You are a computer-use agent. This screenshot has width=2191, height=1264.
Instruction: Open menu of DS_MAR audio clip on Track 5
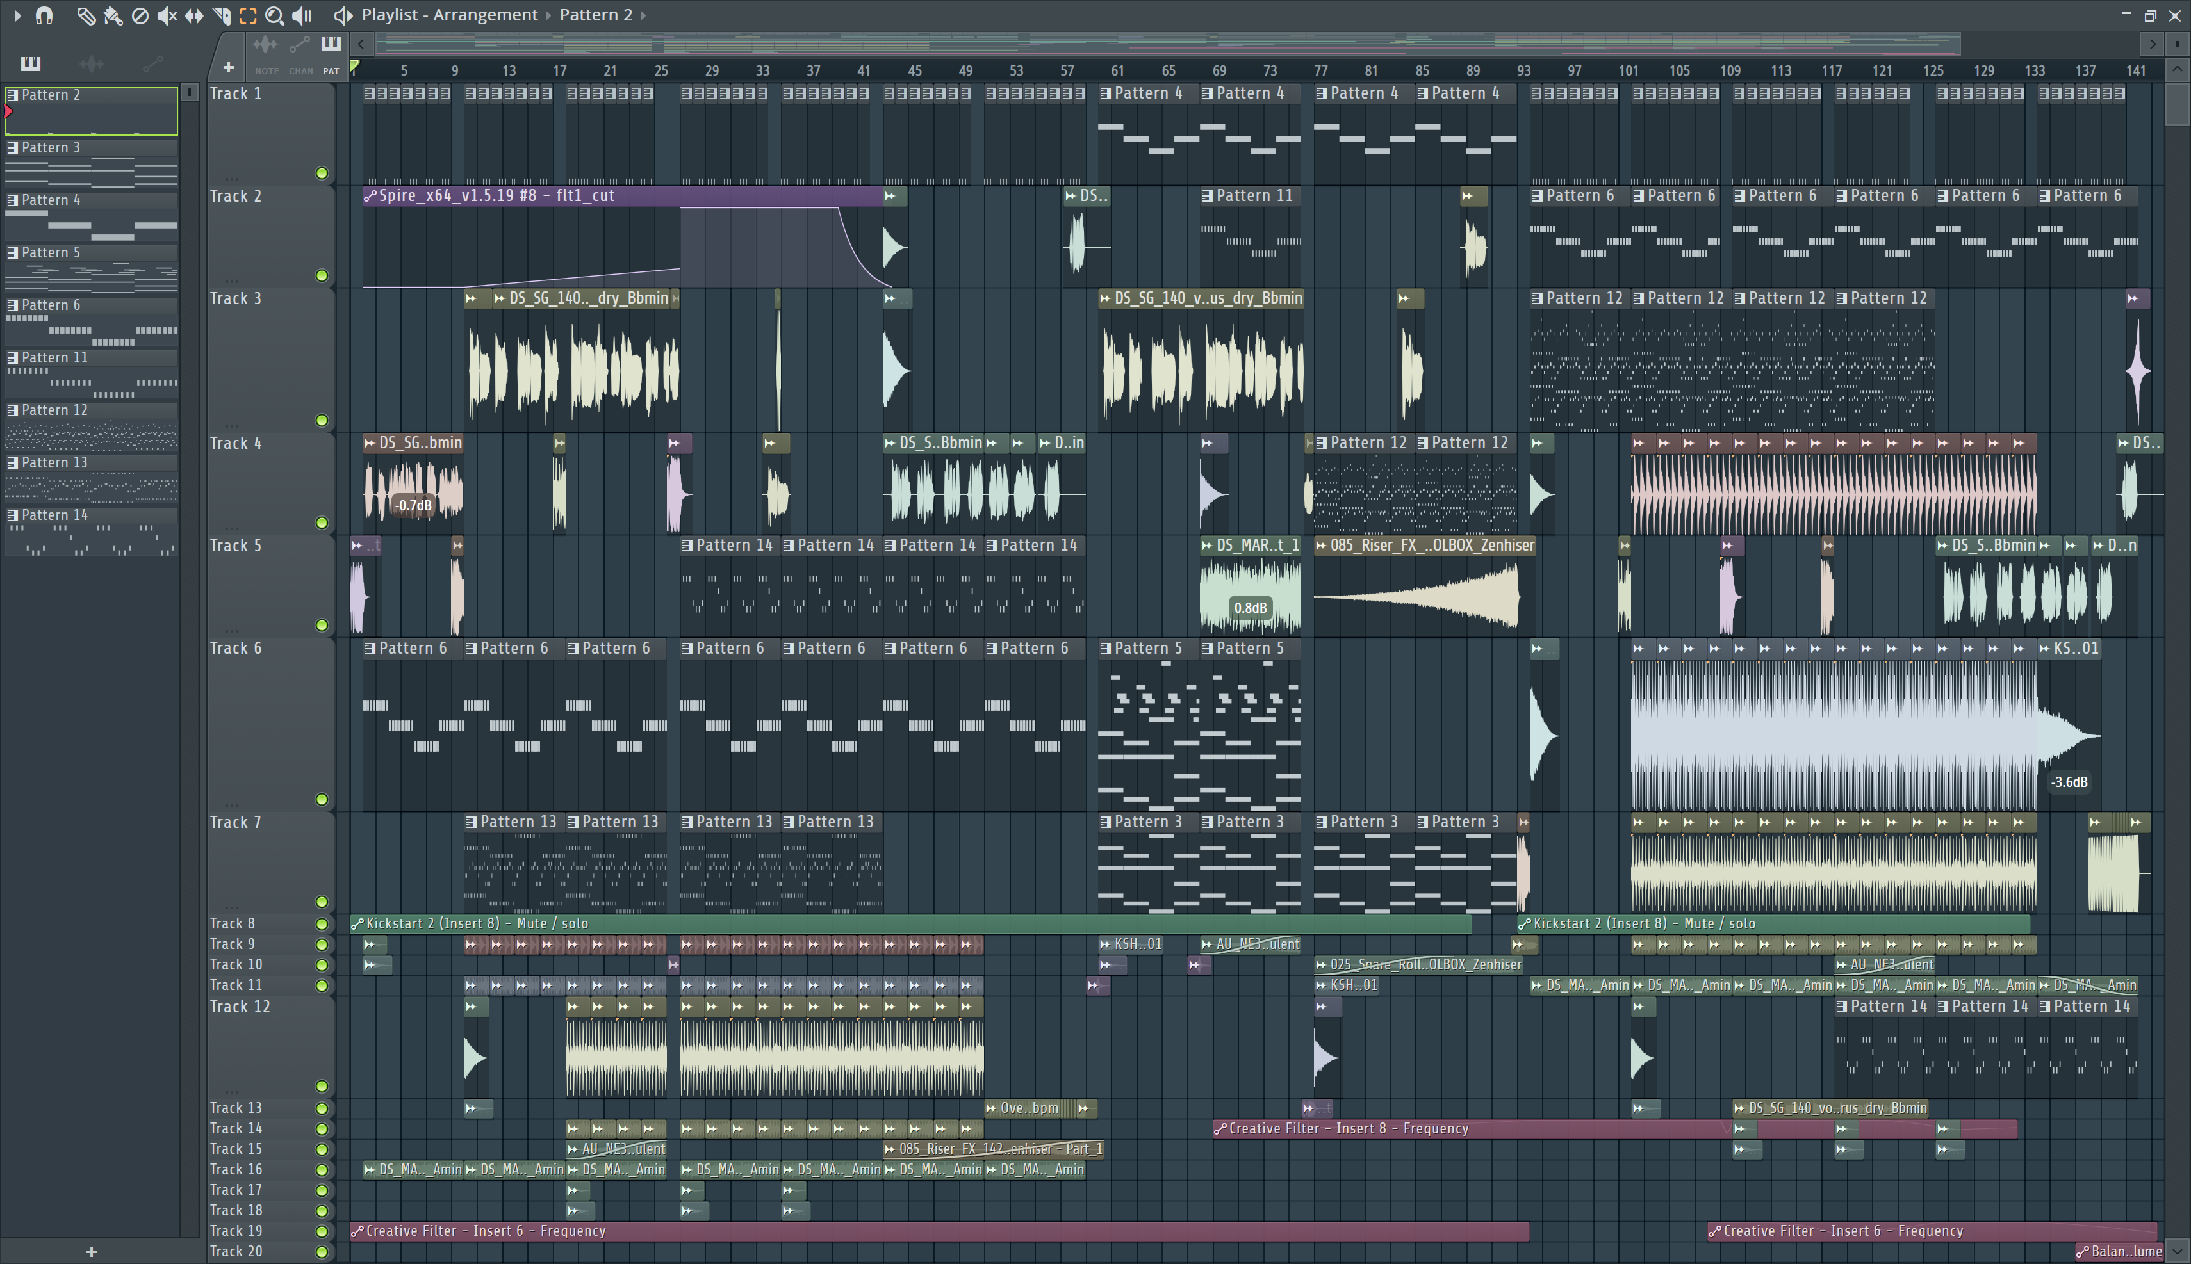pyautogui.click(x=1207, y=546)
